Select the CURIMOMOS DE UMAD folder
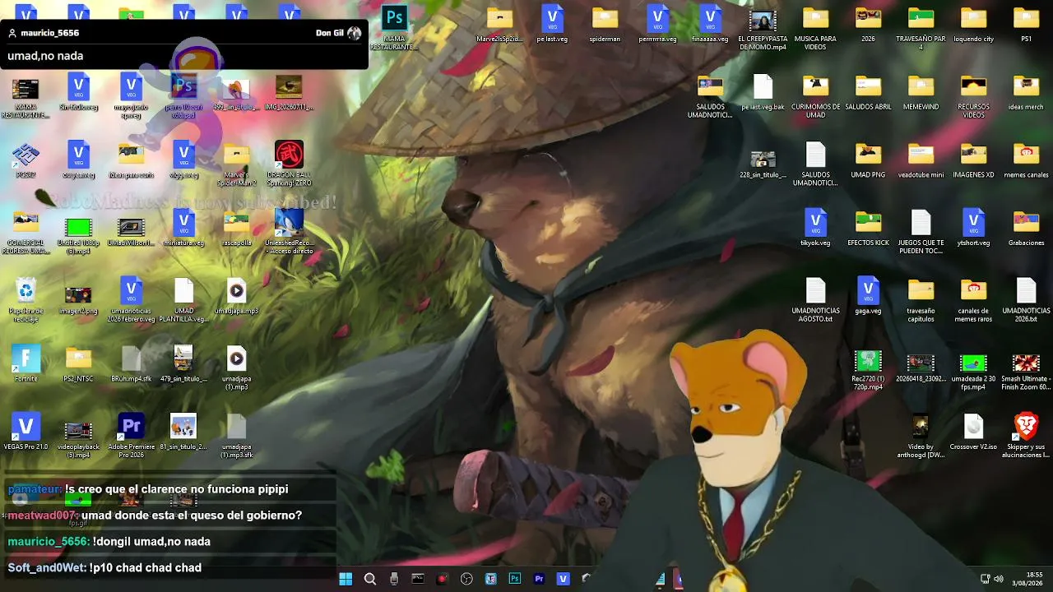The image size is (1053, 592). [815, 95]
